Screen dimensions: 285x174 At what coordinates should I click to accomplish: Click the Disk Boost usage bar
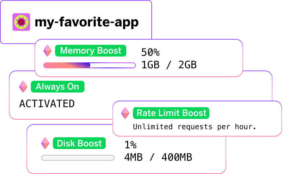tap(78, 158)
